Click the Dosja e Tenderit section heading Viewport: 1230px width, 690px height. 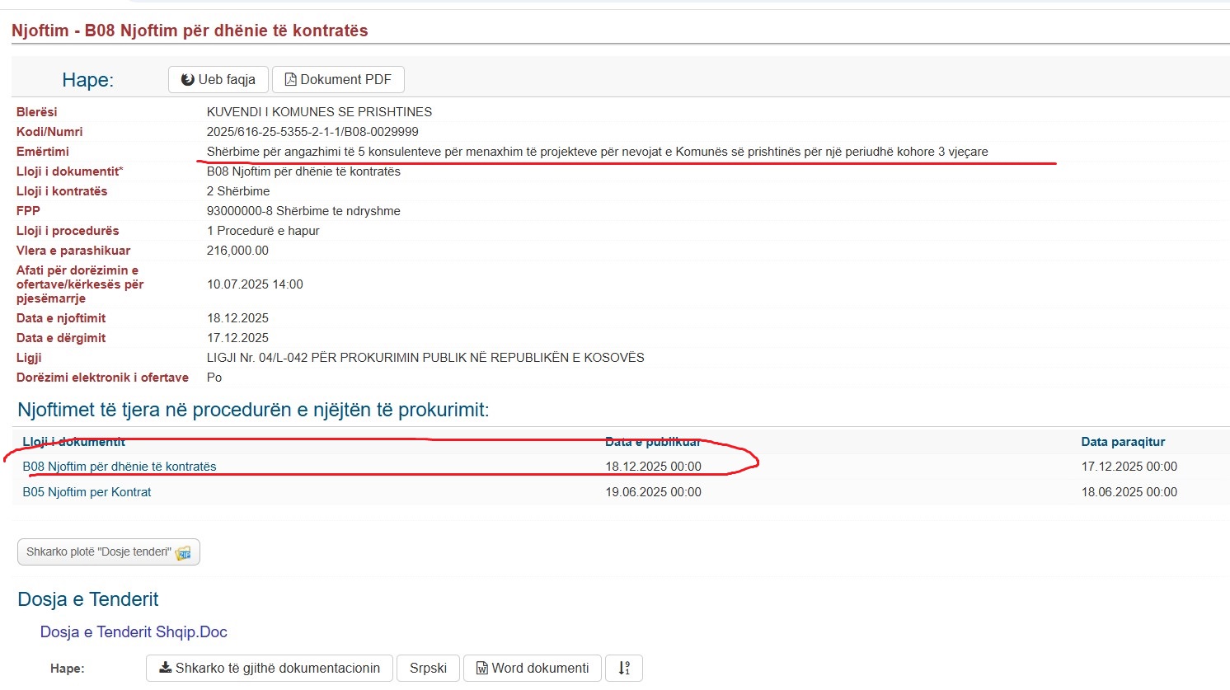88,599
